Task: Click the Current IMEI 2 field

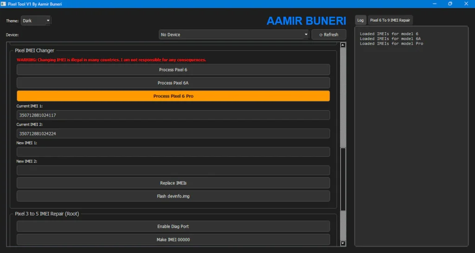Action: pos(173,133)
